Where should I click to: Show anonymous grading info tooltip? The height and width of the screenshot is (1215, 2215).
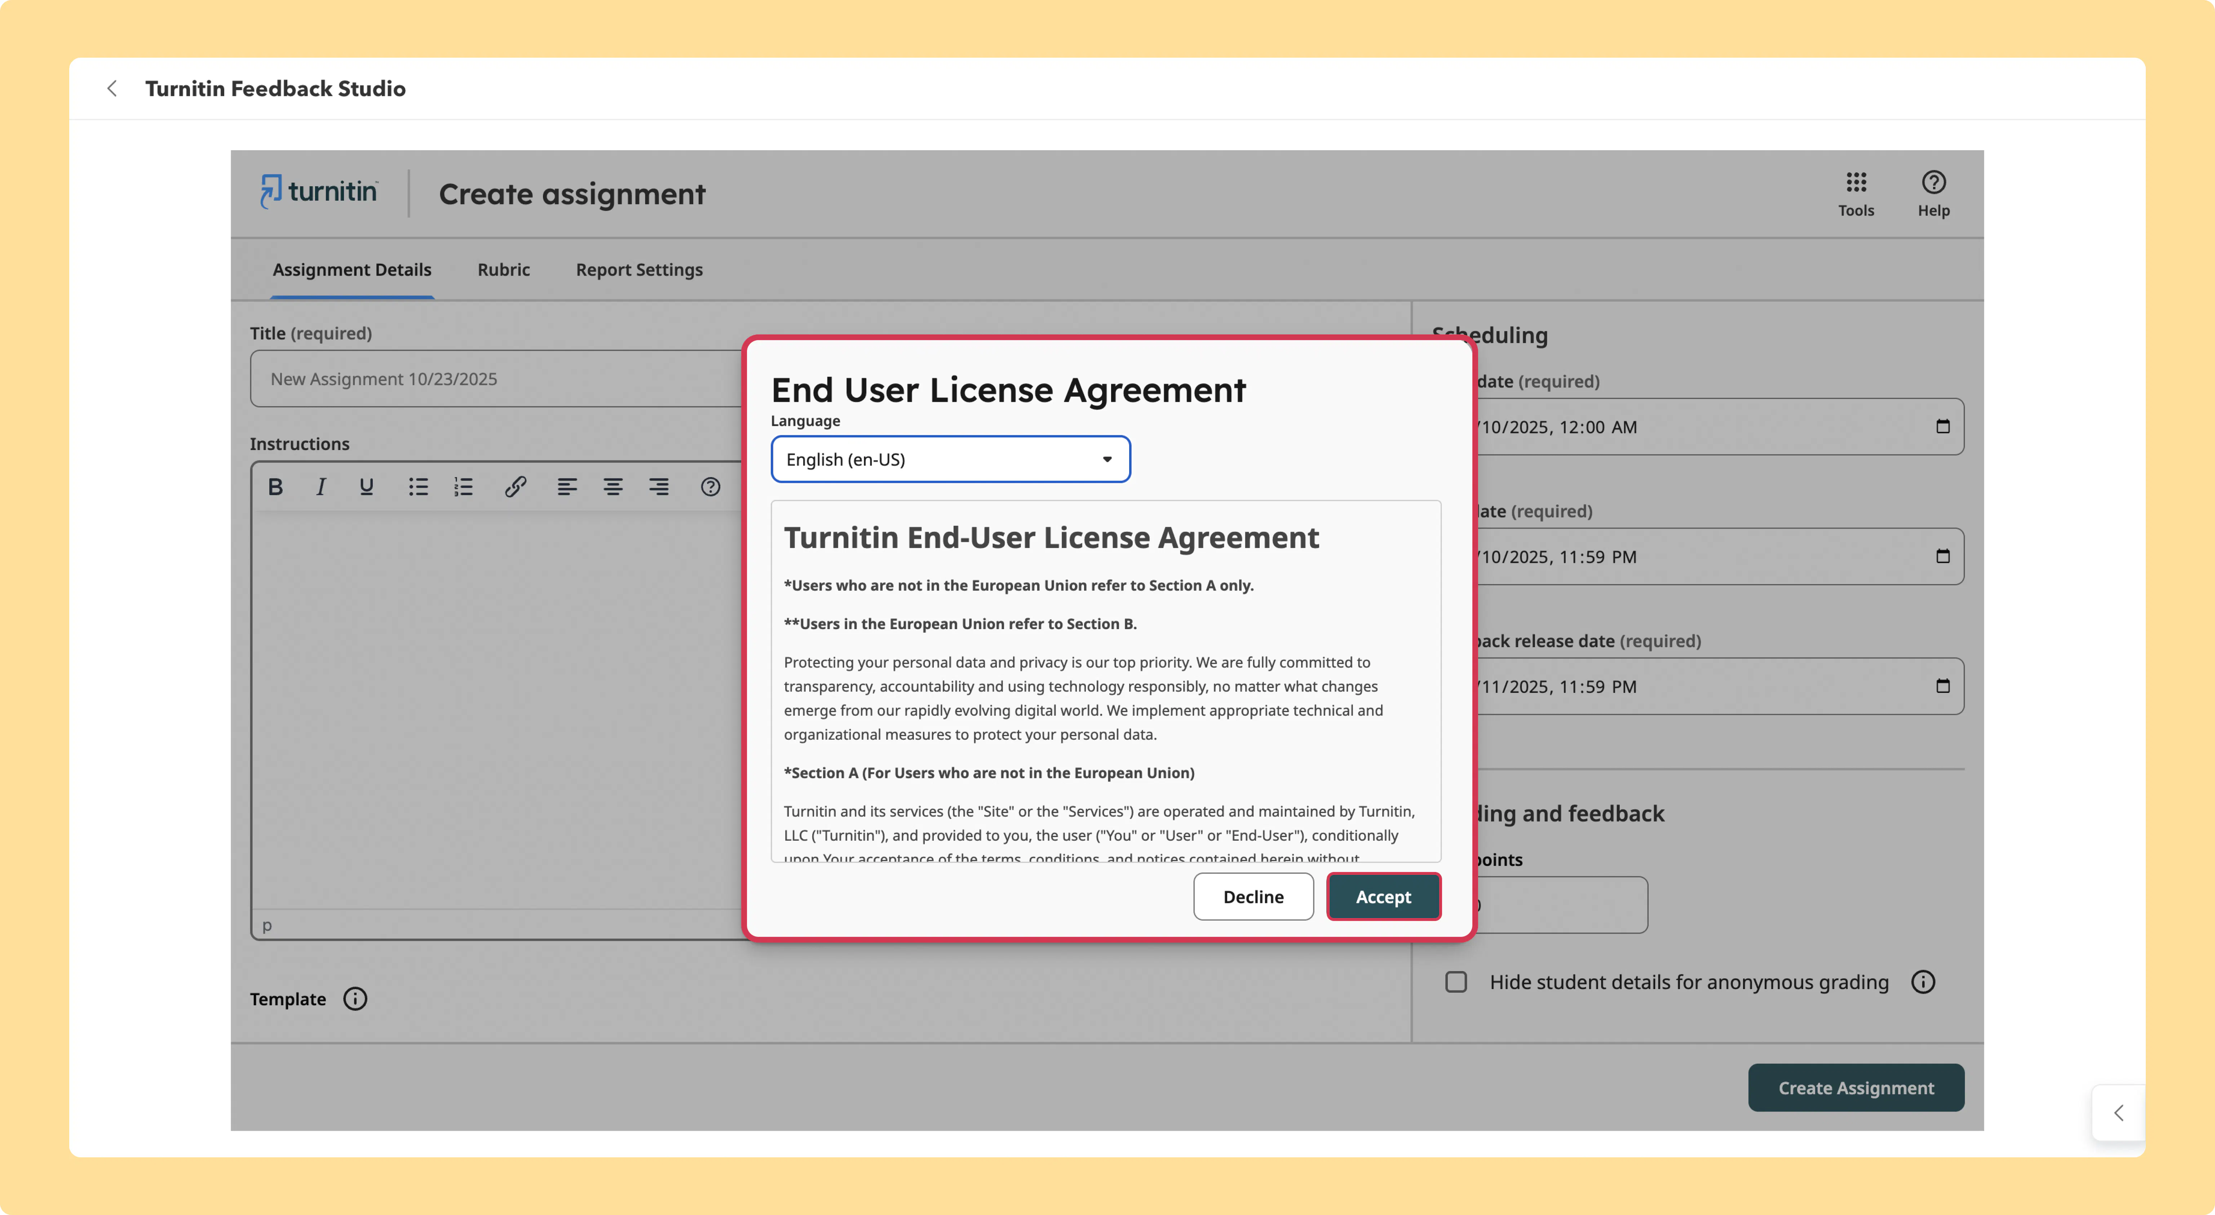click(x=1923, y=982)
